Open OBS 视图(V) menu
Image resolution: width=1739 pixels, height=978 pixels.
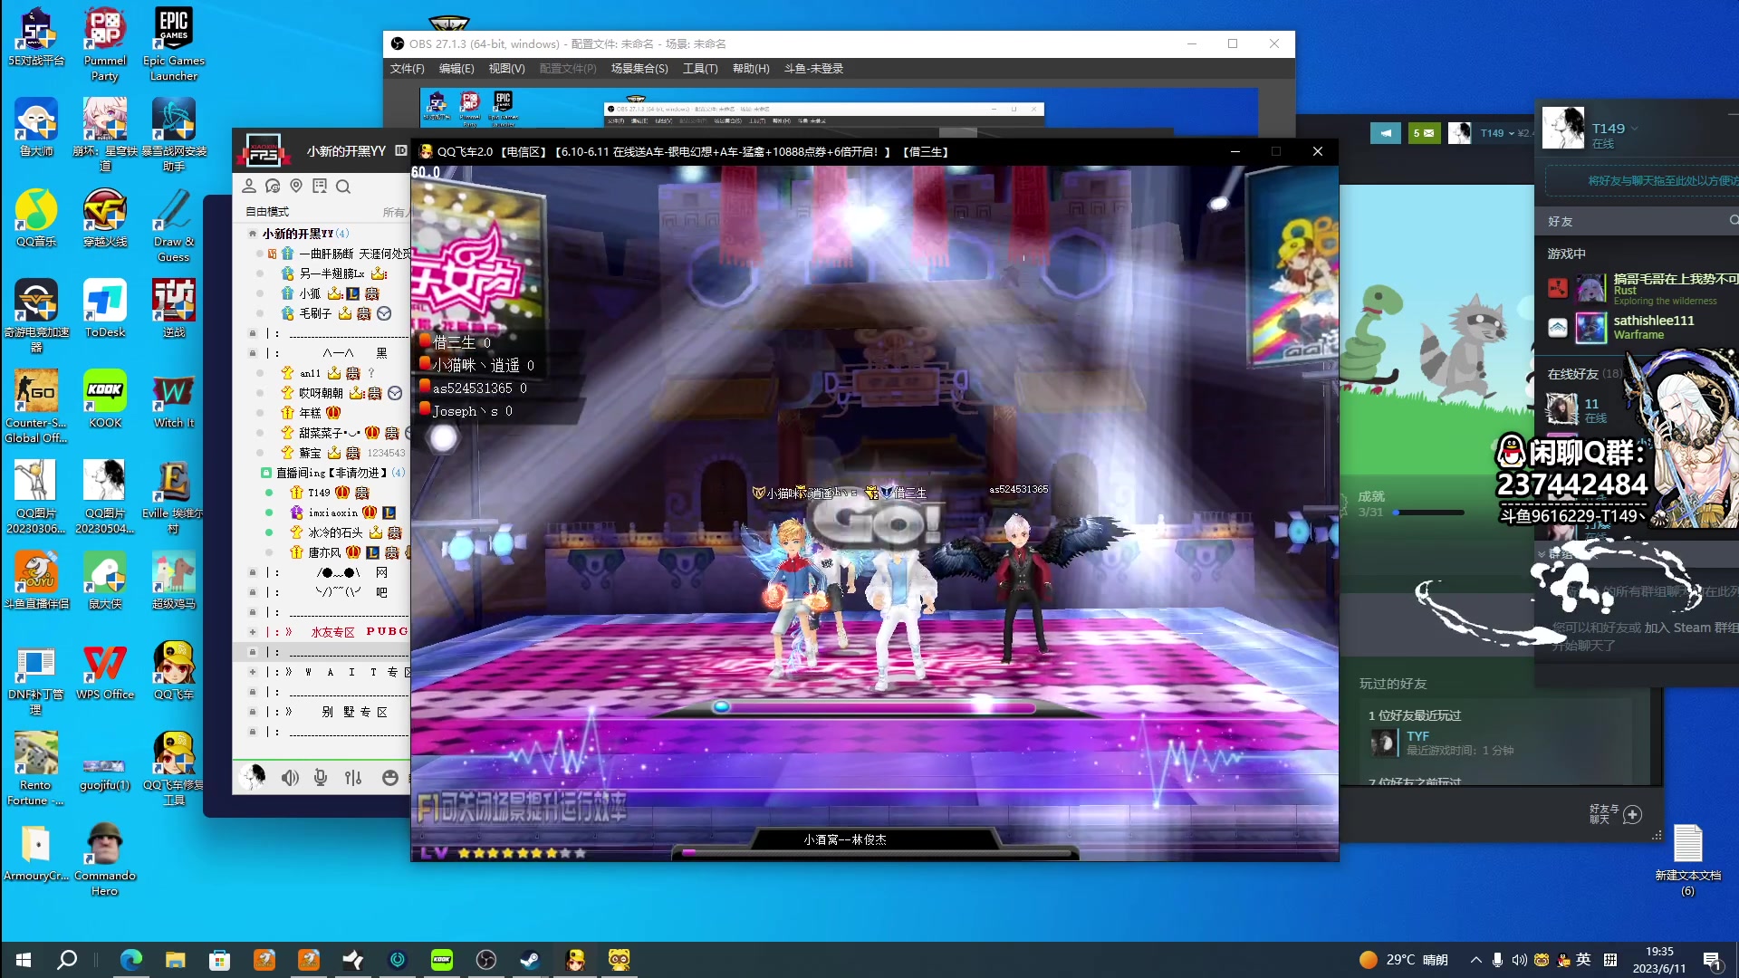coord(506,69)
